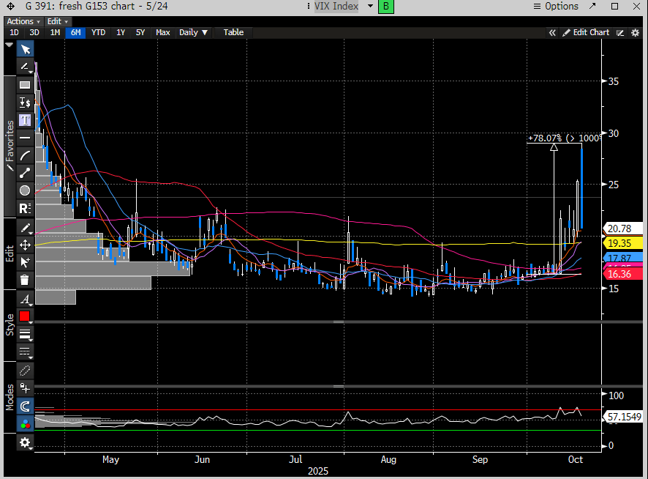Click the red line color swatch
This screenshot has height=479, width=648.
click(x=25, y=316)
